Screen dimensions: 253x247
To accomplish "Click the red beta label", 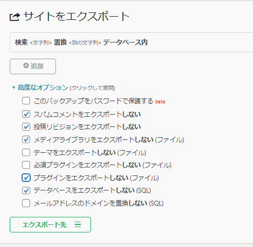I will (x=160, y=102).
